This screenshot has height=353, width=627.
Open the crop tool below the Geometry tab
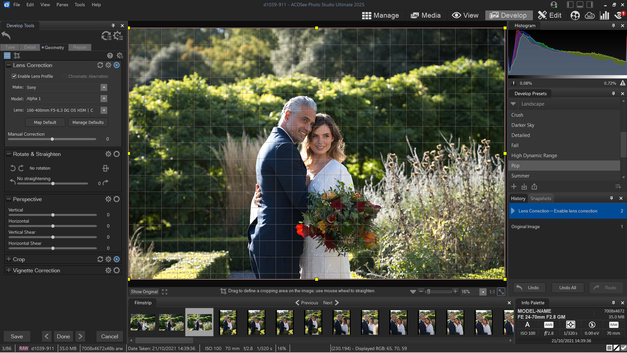(17, 56)
